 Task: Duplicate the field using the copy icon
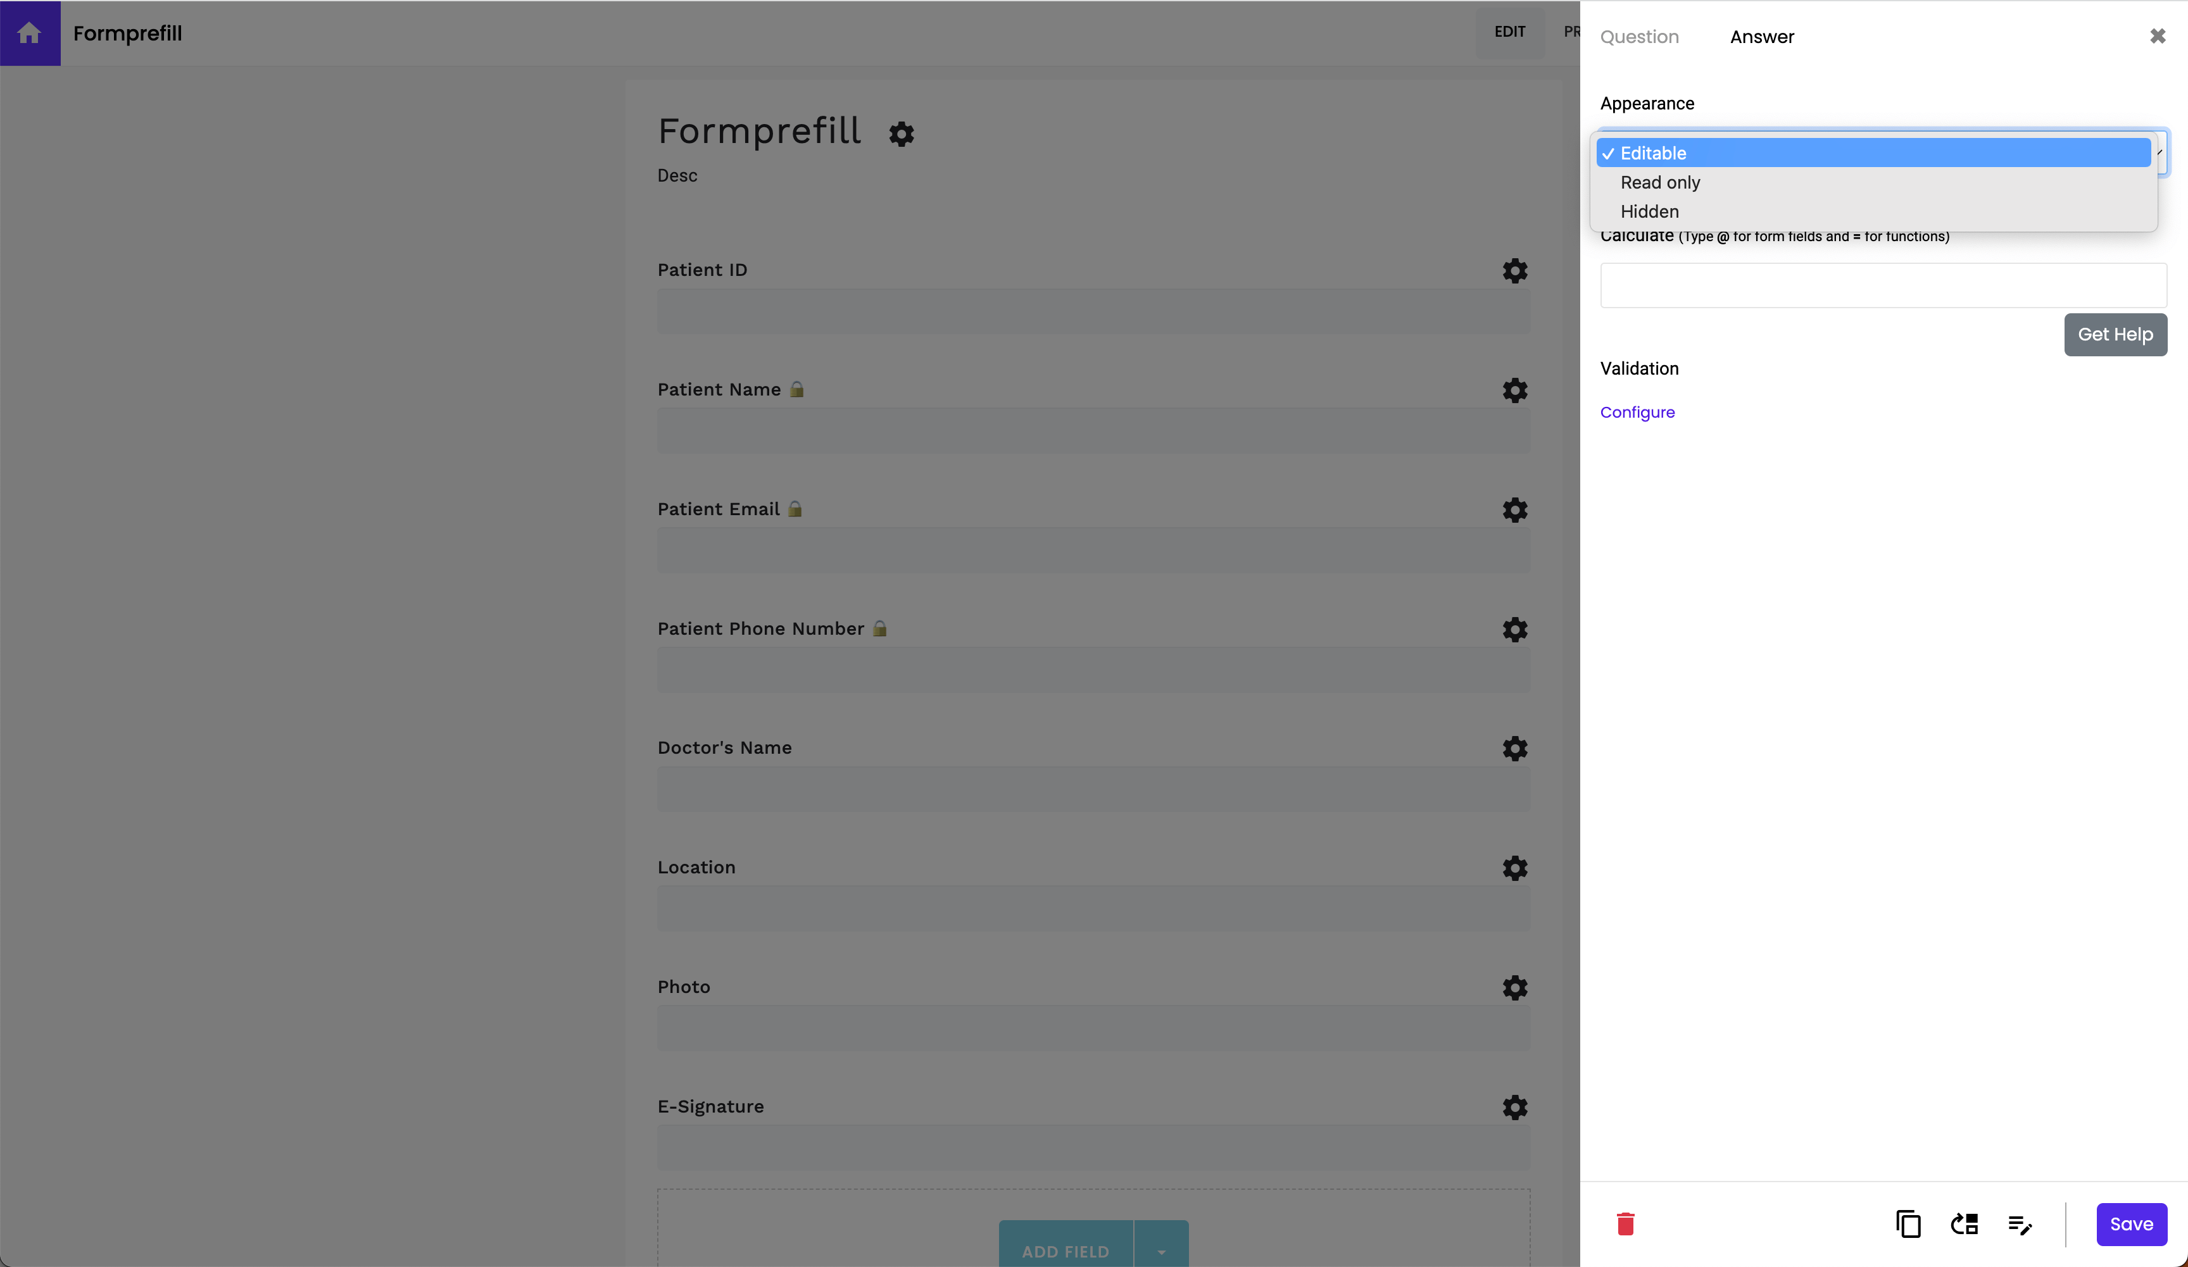click(x=1908, y=1223)
